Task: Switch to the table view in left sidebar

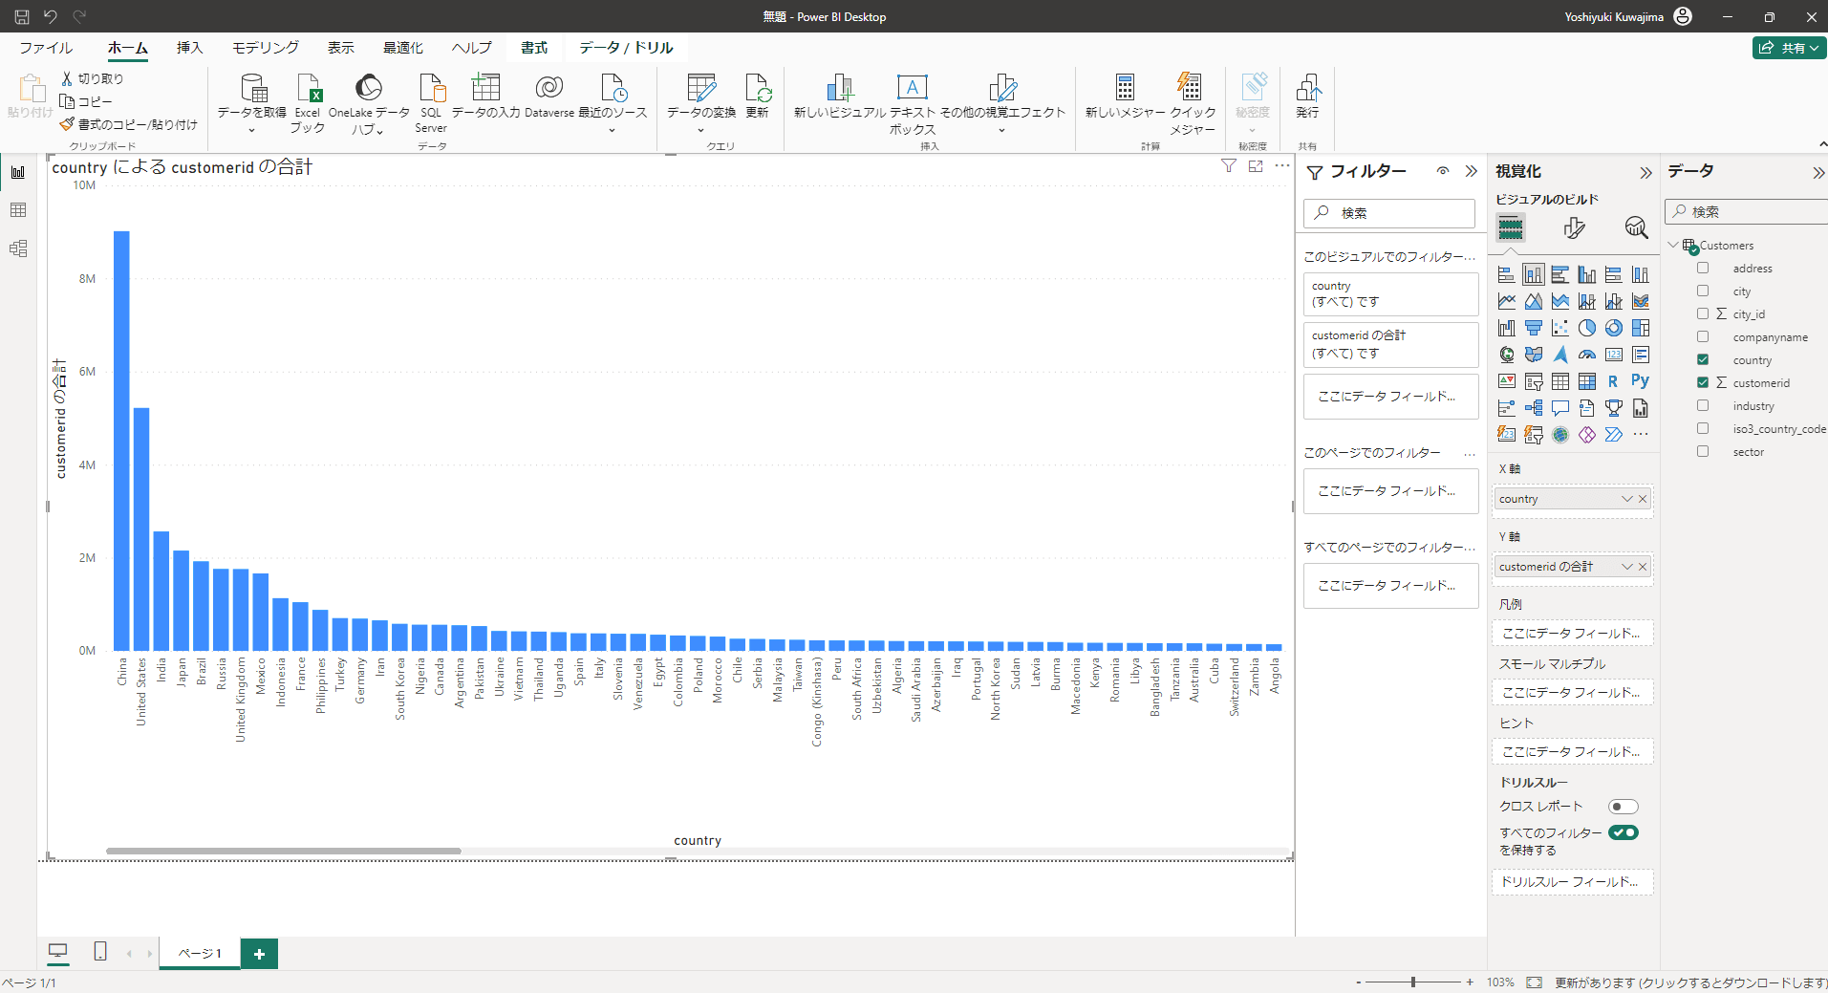Action: 18,210
